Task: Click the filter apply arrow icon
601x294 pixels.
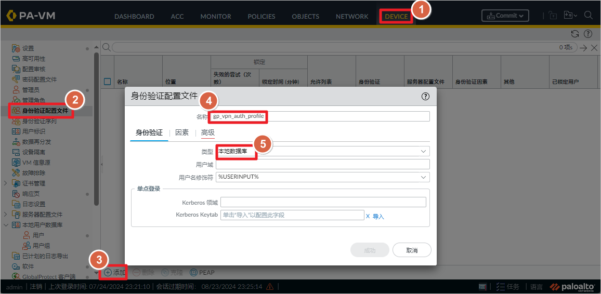Action: coord(583,47)
